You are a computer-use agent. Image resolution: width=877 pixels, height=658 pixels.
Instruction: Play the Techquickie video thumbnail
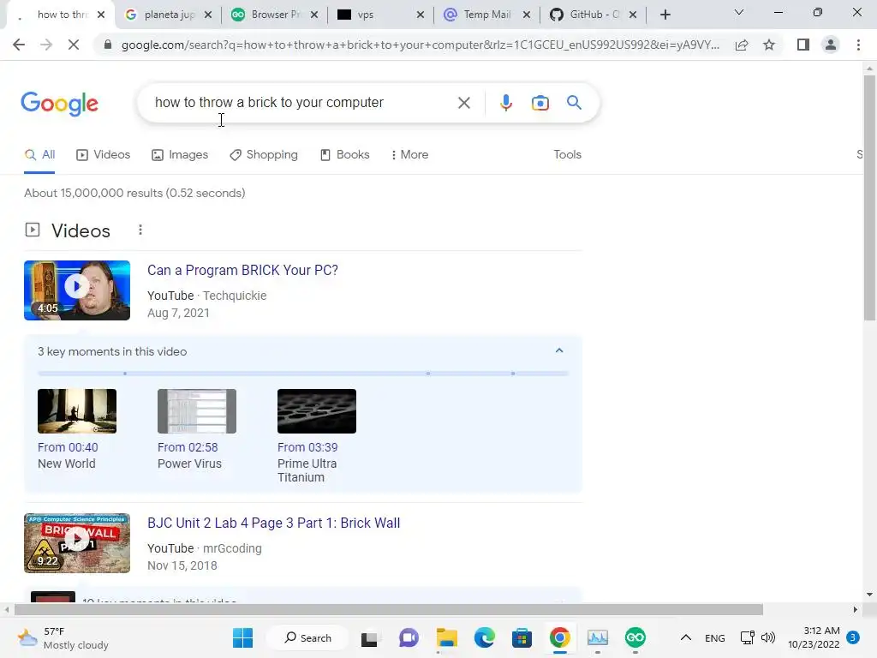tap(77, 290)
